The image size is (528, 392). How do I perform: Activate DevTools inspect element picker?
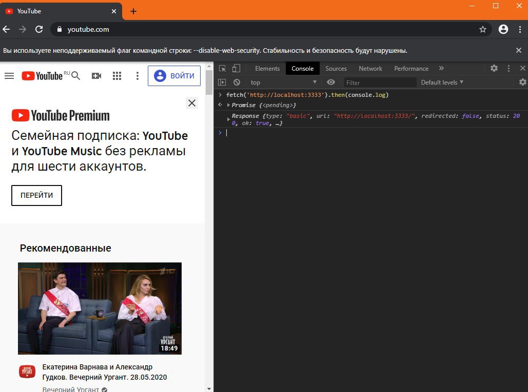coord(222,69)
